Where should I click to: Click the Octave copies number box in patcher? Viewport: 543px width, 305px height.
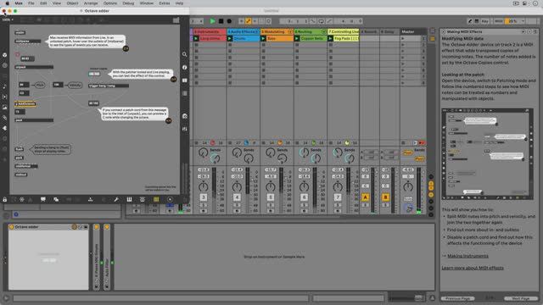click(x=94, y=74)
